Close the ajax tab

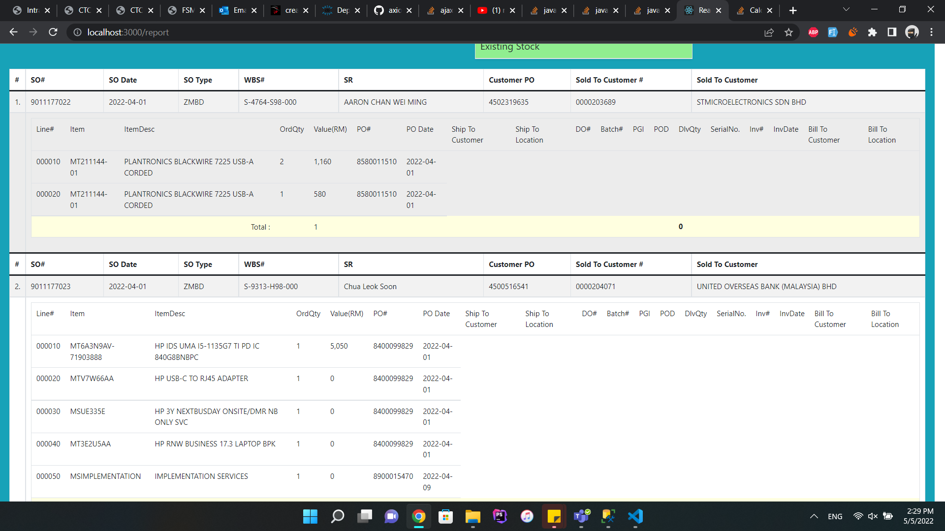click(461, 10)
